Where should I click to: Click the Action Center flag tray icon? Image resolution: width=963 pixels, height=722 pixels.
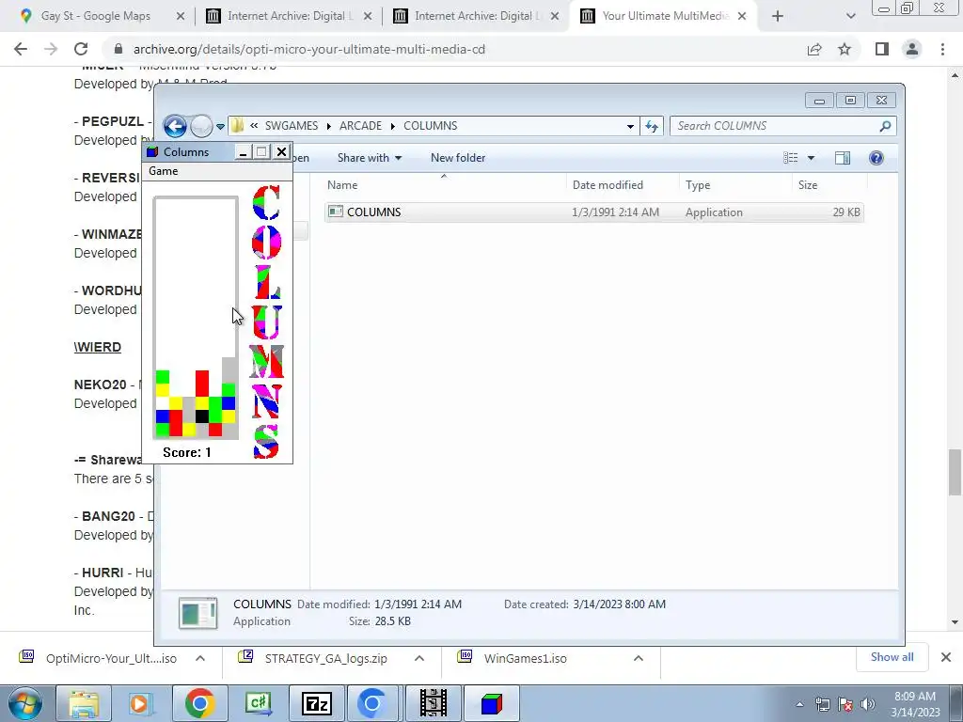click(845, 704)
